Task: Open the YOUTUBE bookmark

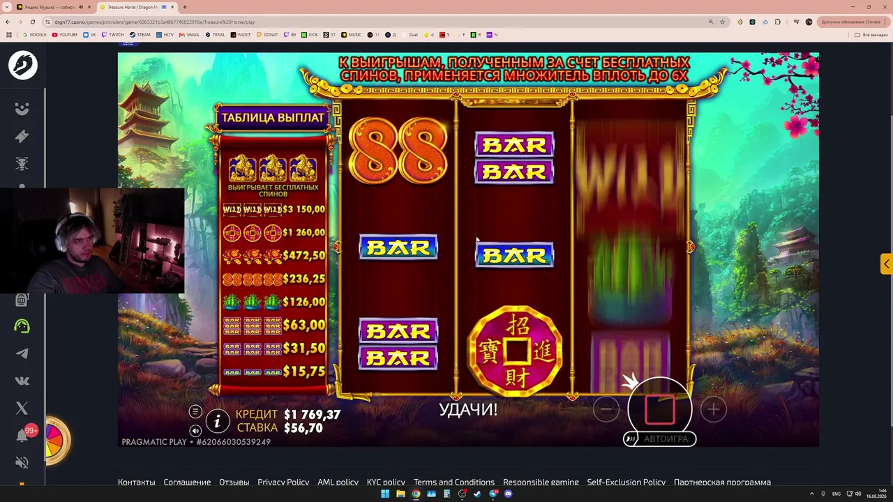Action: 65,34
